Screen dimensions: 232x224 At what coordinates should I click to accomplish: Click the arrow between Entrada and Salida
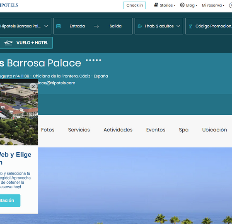tap(96, 27)
